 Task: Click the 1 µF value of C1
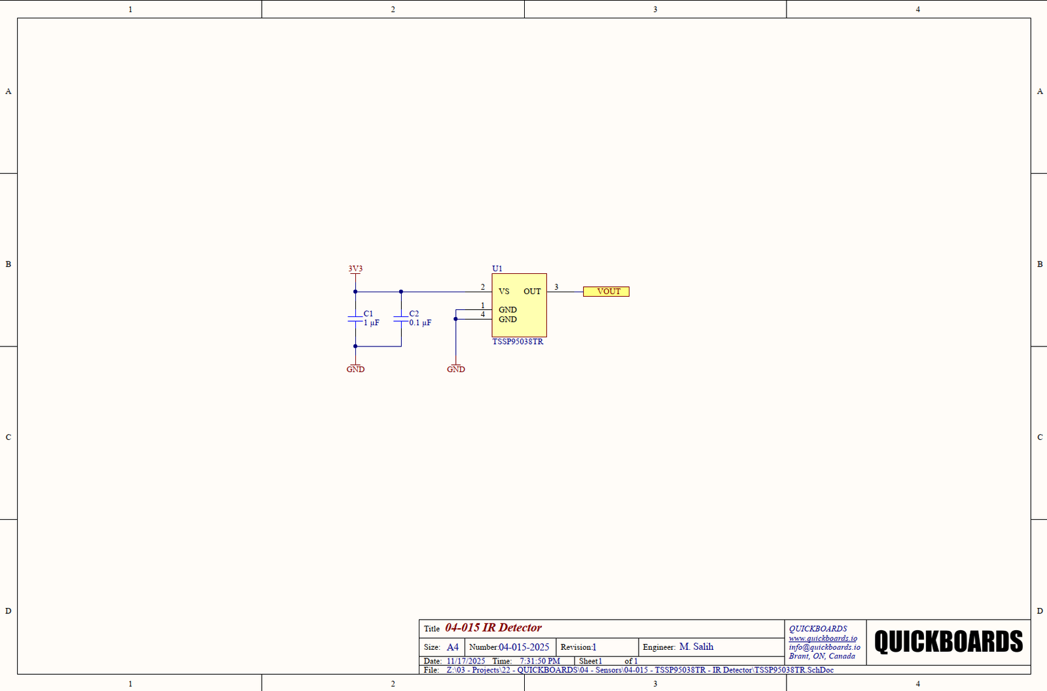coord(371,323)
